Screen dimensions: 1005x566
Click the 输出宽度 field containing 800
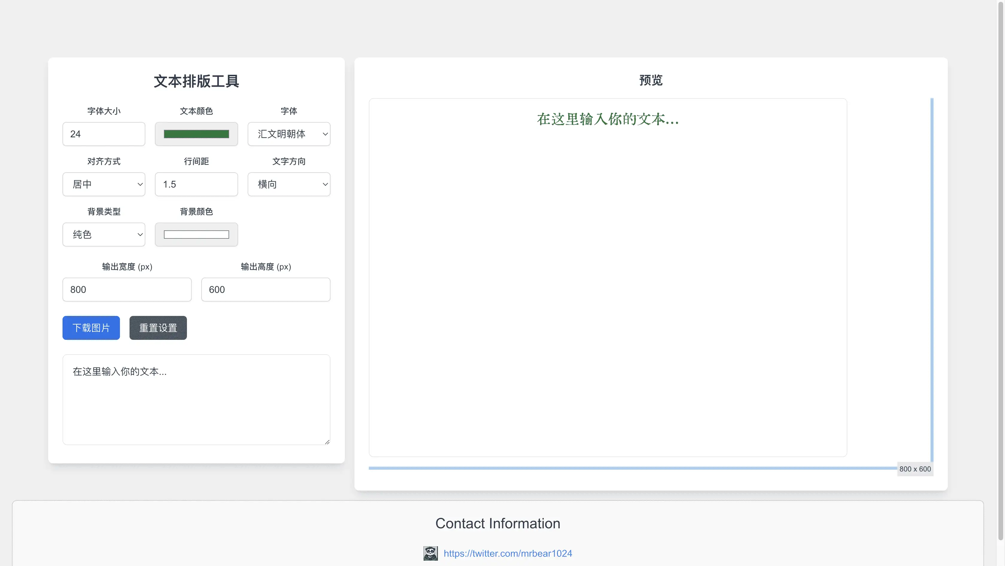click(x=127, y=290)
